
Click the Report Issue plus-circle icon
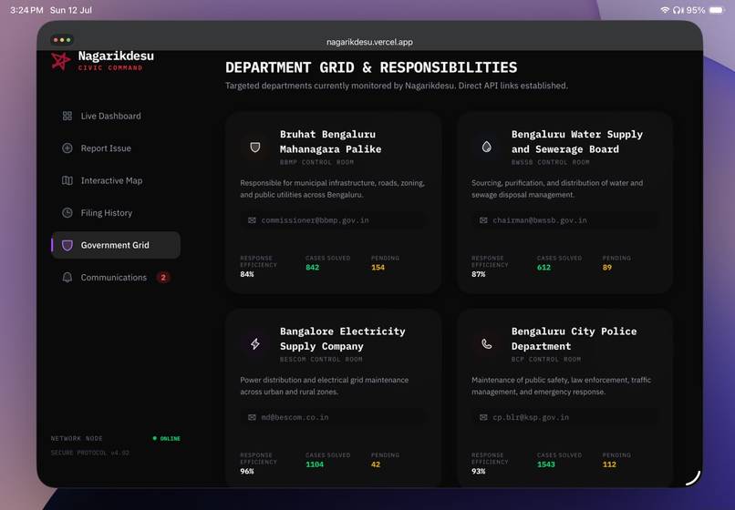coord(67,148)
